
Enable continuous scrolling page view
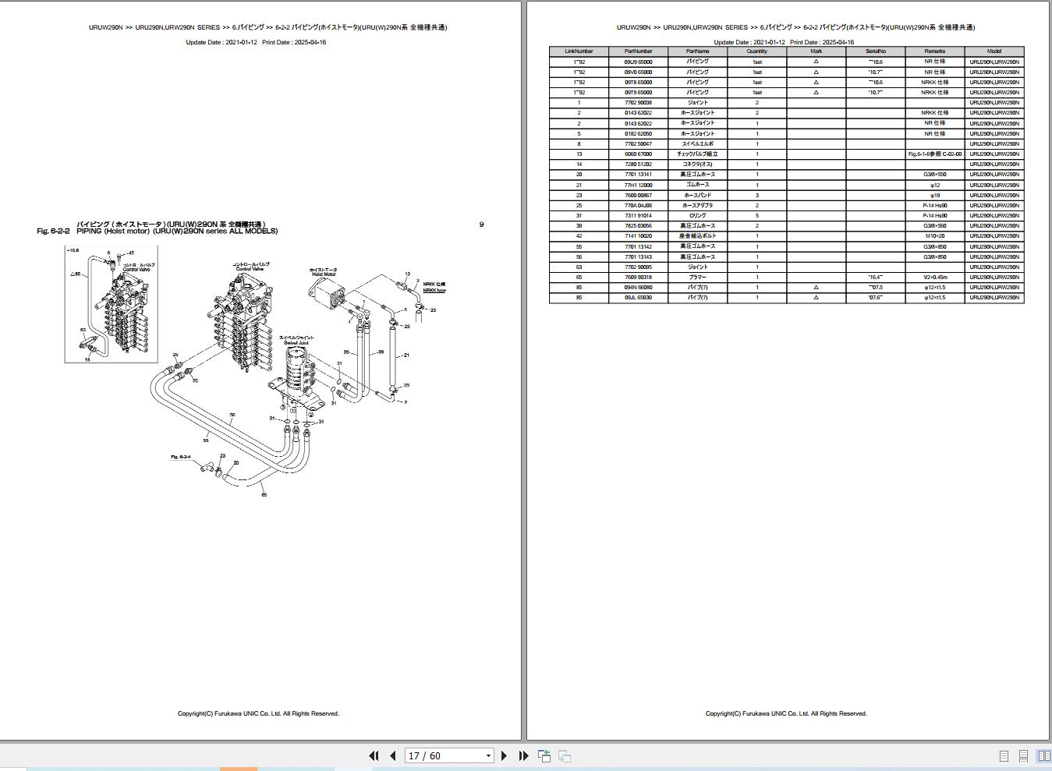tap(1023, 756)
